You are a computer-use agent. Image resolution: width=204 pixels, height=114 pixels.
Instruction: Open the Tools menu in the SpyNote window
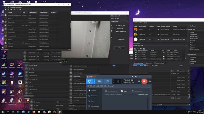(x=136, y=23)
